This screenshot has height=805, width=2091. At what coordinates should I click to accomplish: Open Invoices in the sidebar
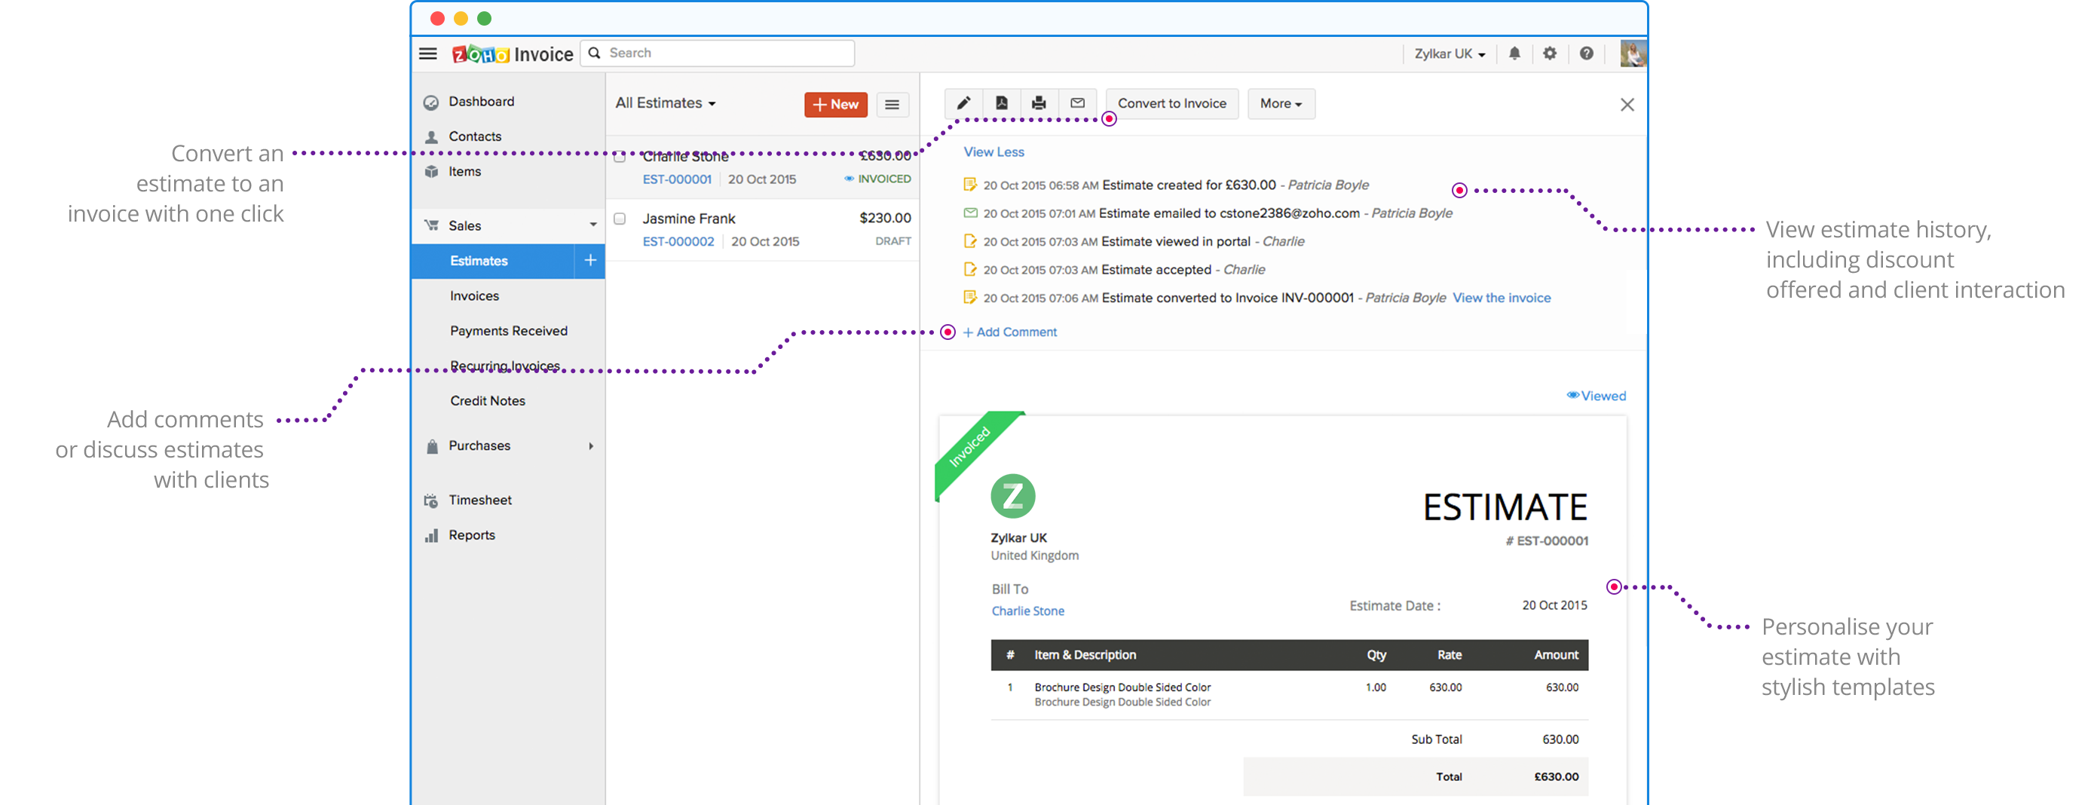pos(475,296)
